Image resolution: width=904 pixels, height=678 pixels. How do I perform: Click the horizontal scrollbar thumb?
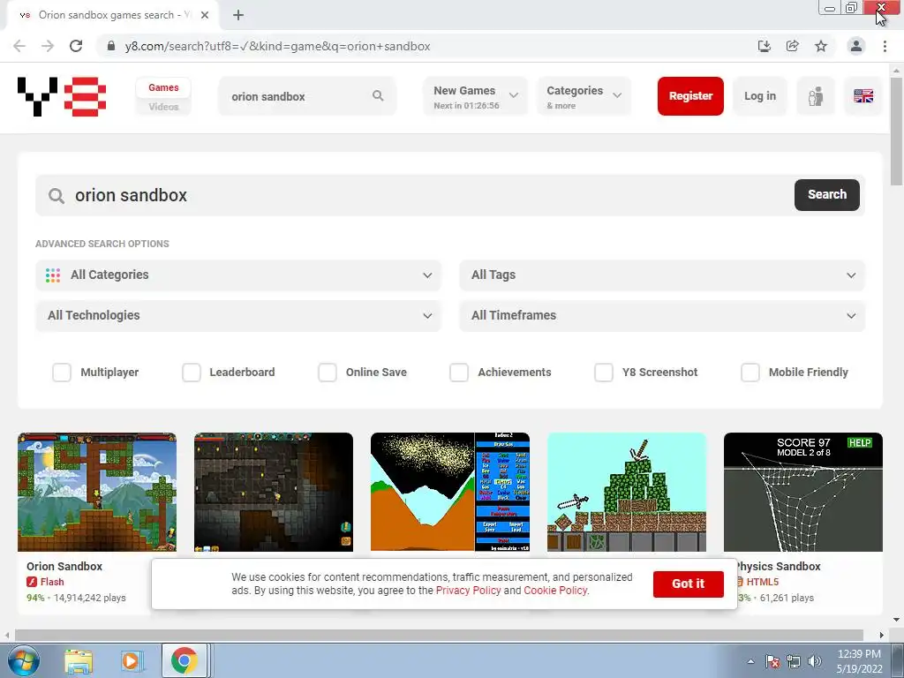click(x=439, y=635)
